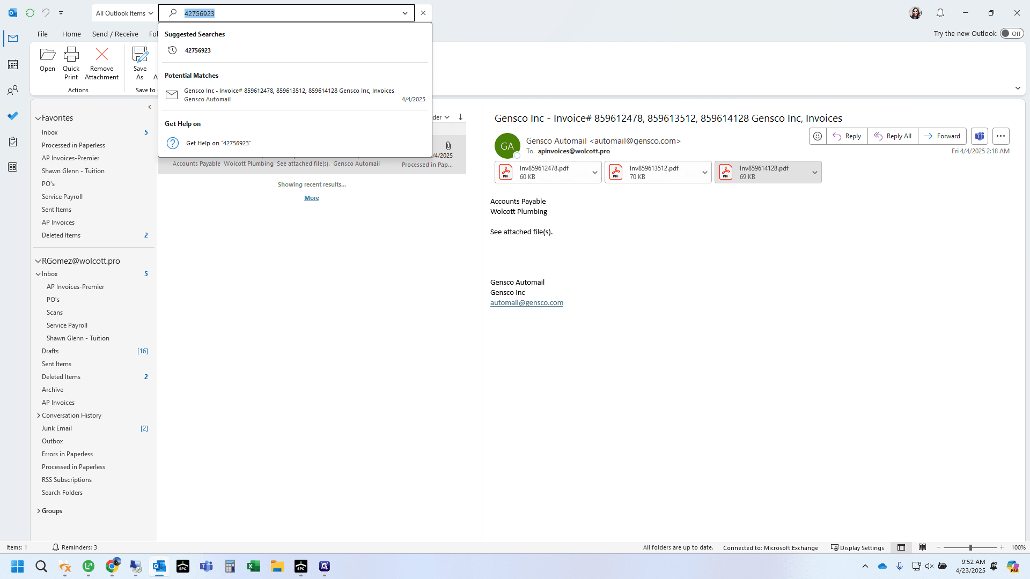This screenshot has height=579, width=1030.
Task: Open Display Settings in status bar
Action: point(857,547)
